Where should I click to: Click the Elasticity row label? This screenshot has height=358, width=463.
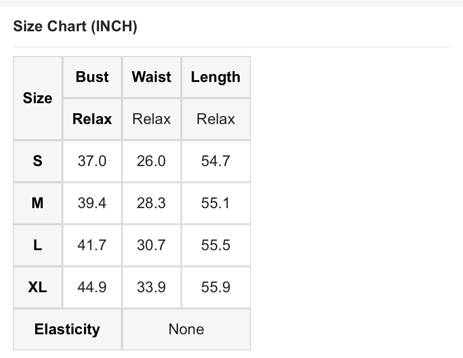67,329
